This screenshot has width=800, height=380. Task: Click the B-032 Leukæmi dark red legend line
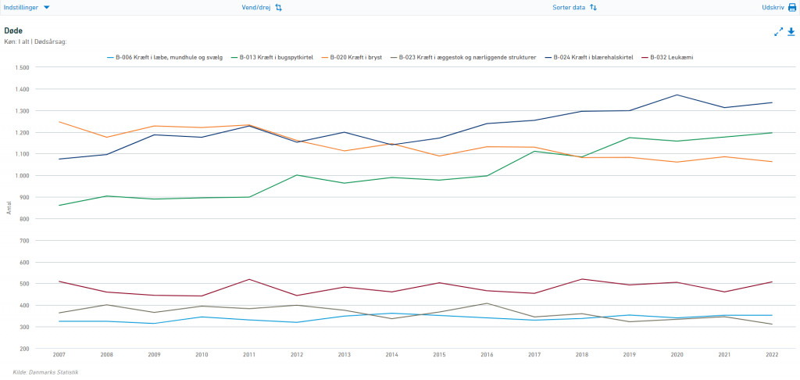click(x=645, y=57)
